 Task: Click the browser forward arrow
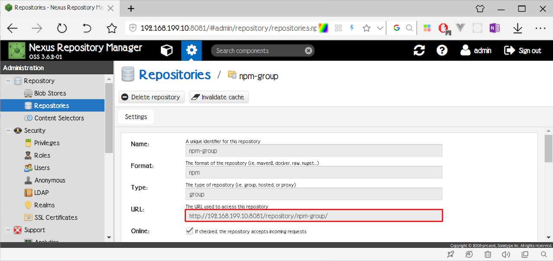pos(37,28)
